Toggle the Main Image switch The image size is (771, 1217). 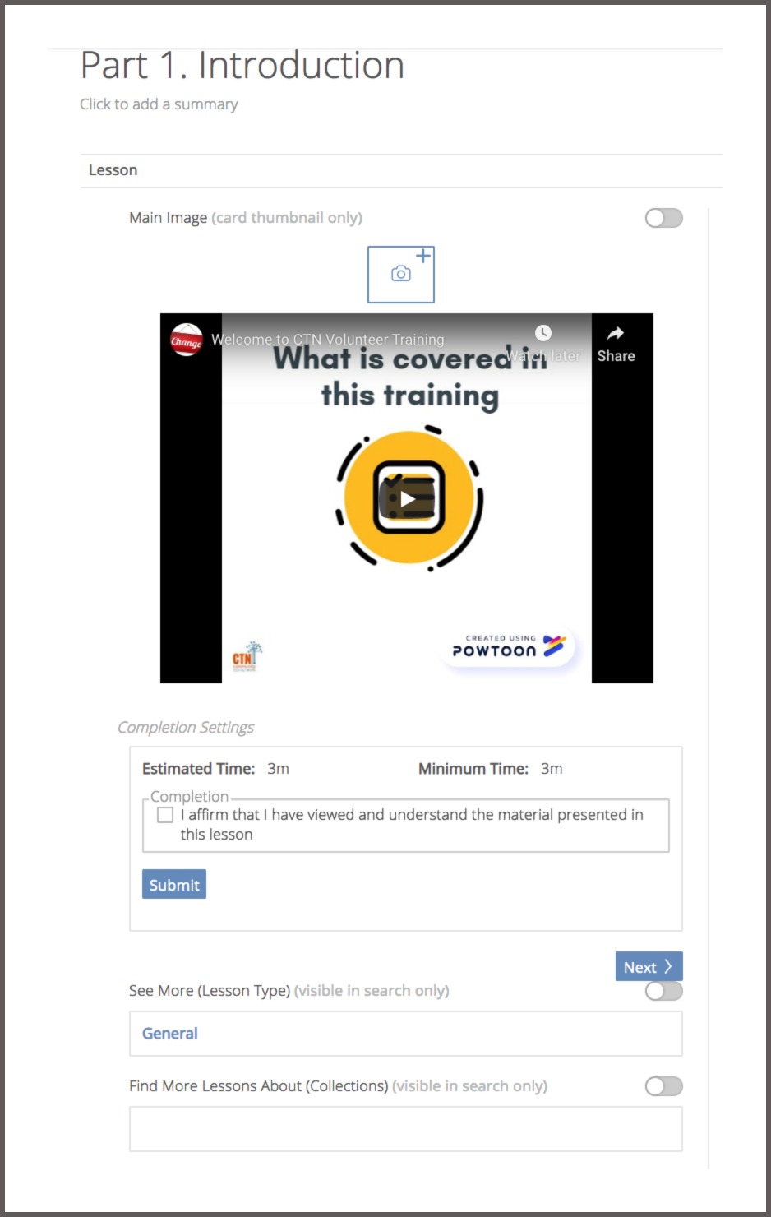click(664, 218)
